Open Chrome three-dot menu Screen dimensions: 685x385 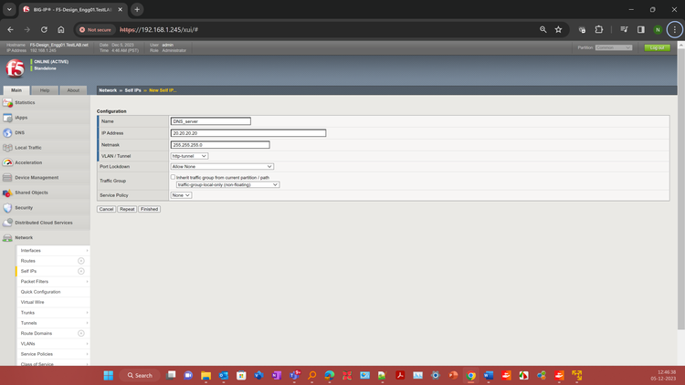coord(675,30)
